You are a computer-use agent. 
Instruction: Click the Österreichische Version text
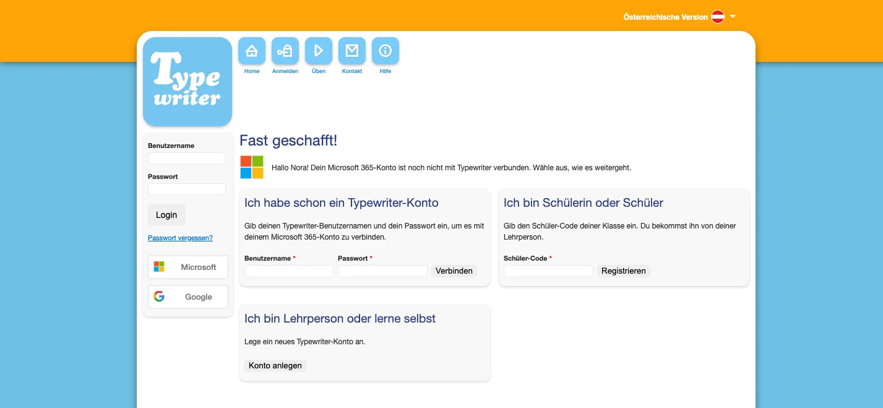(666, 17)
